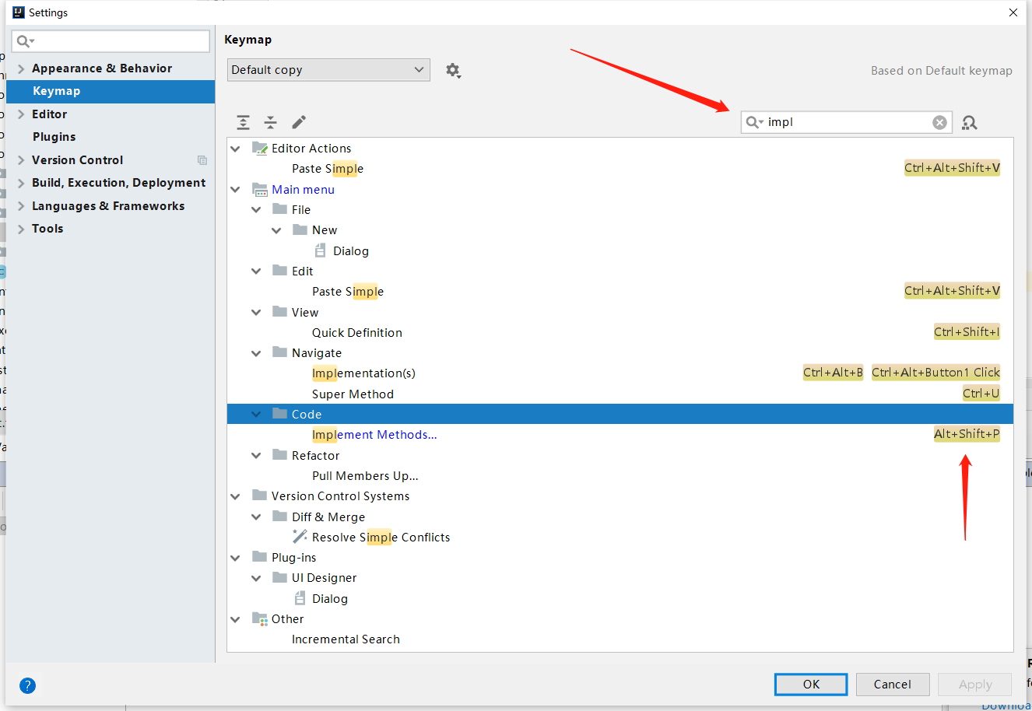The image size is (1032, 711).
Task: Click the Dialog file icon under New
Action: pyautogui.click(x=320, y=250)
